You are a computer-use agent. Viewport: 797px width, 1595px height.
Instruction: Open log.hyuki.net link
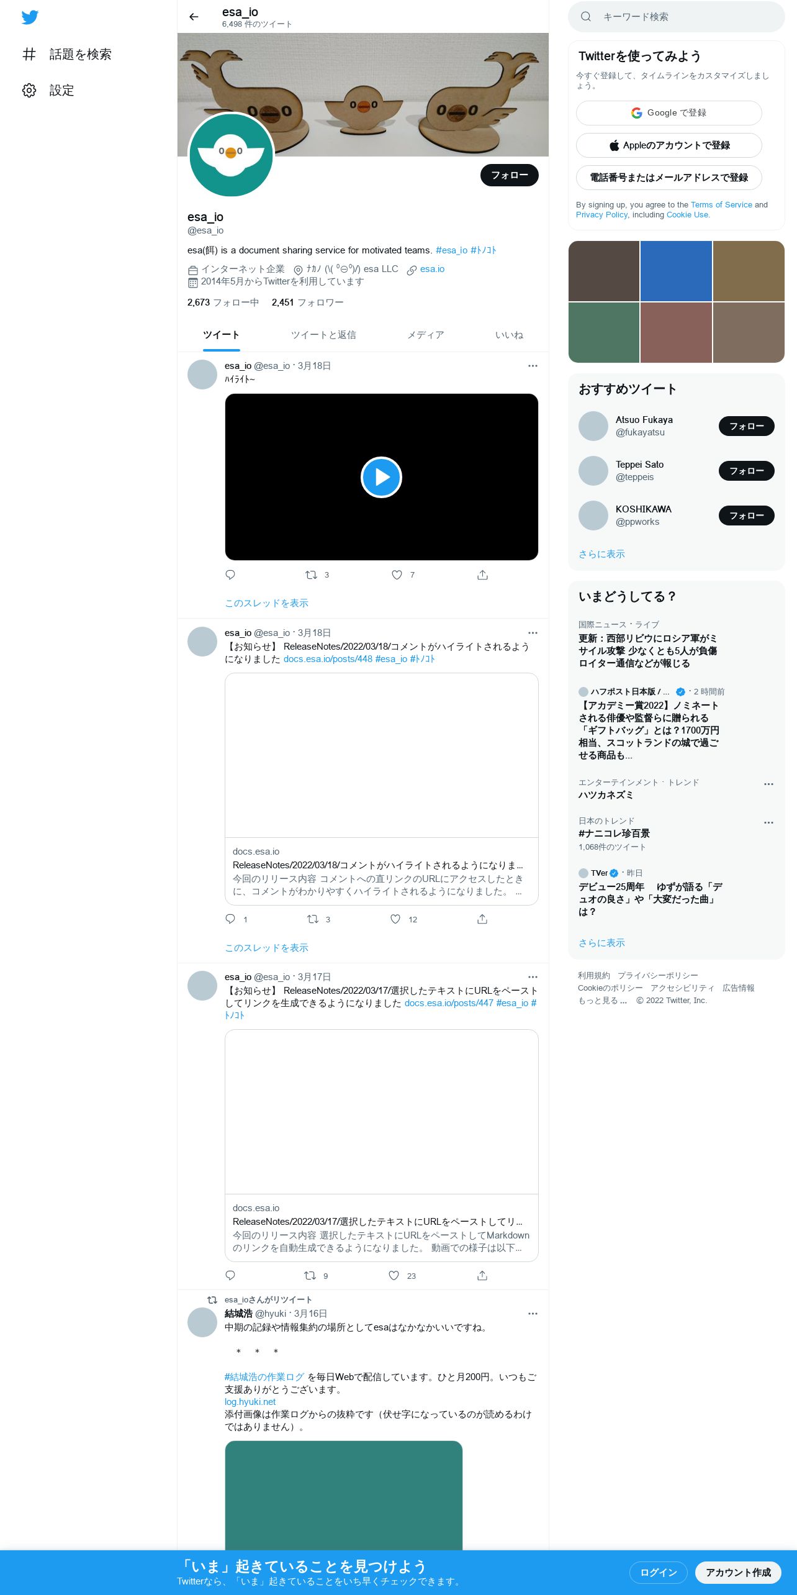[250, 1402]
